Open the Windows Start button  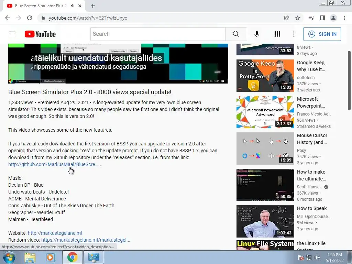point(9,257)
